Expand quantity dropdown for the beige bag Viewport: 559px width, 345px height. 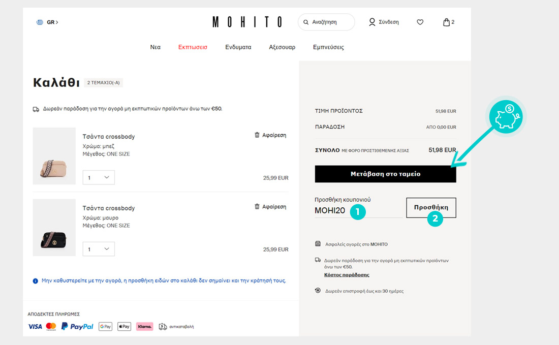99,177
